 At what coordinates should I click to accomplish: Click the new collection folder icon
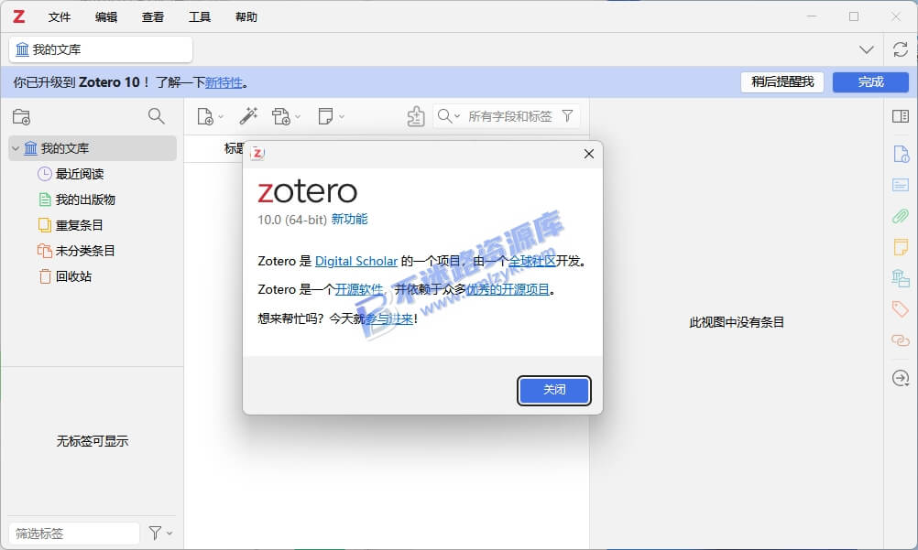pos(22,117)
